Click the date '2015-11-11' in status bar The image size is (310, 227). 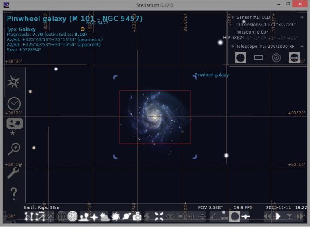click(x=279, y=207)
